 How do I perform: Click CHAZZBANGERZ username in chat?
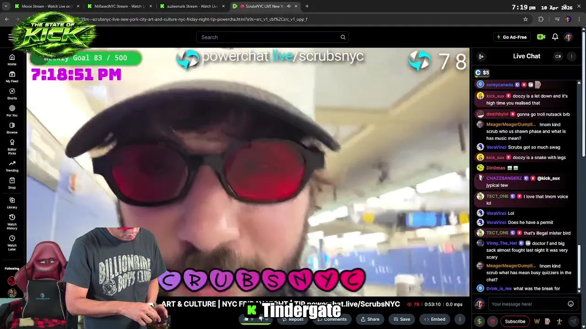[x=504, y=178]
